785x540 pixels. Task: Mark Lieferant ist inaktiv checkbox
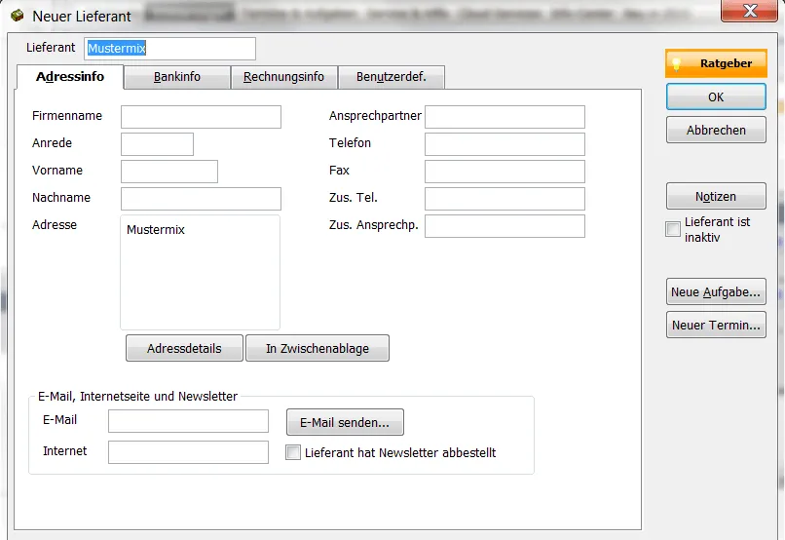pos(673,229)
